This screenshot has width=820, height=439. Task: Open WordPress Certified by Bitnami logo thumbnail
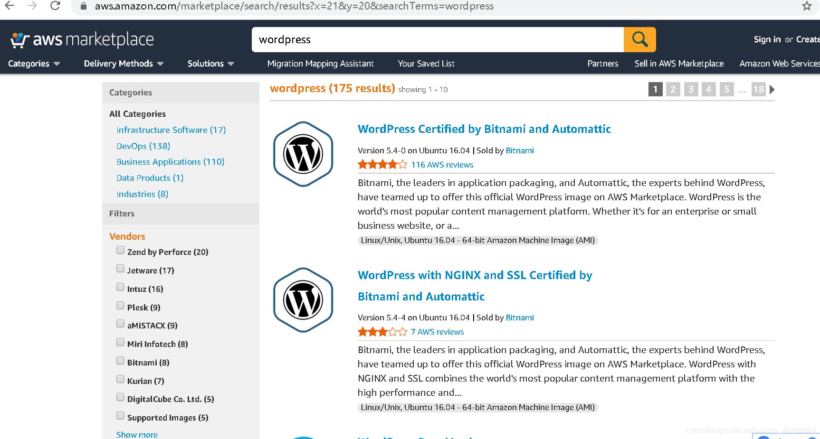click(303, 154)
